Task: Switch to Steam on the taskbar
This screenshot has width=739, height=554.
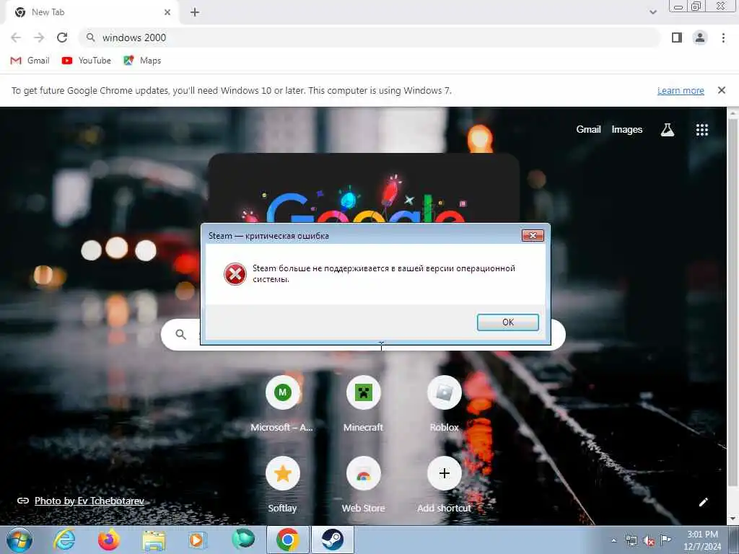Action: (x=332, y=540)
